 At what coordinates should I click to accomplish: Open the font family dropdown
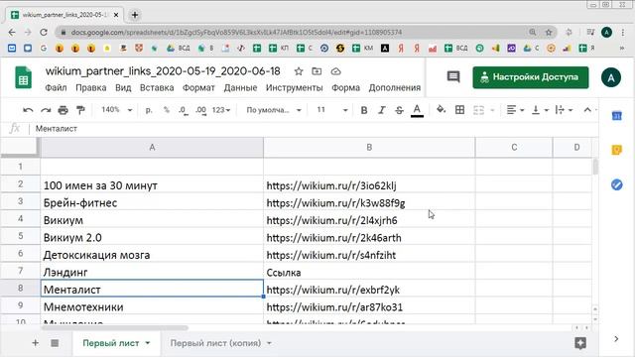click(274, 110)
